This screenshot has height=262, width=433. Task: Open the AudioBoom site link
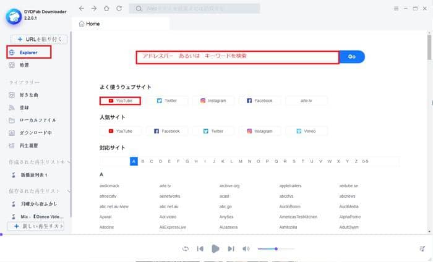click(x=289, y=206)
